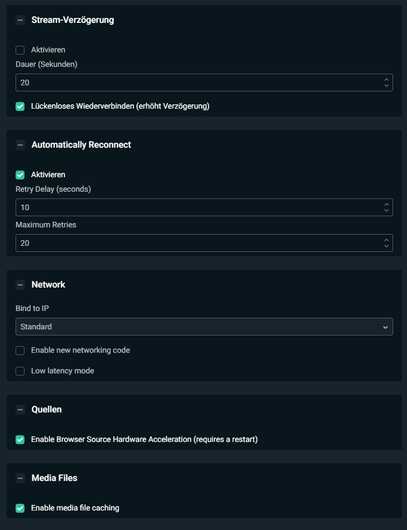Image resolution: width=407 pixels, height=530 pixels.
Task: Disable Automatically Reconnect Aktivieren checkbox
Action: point(20,175)
